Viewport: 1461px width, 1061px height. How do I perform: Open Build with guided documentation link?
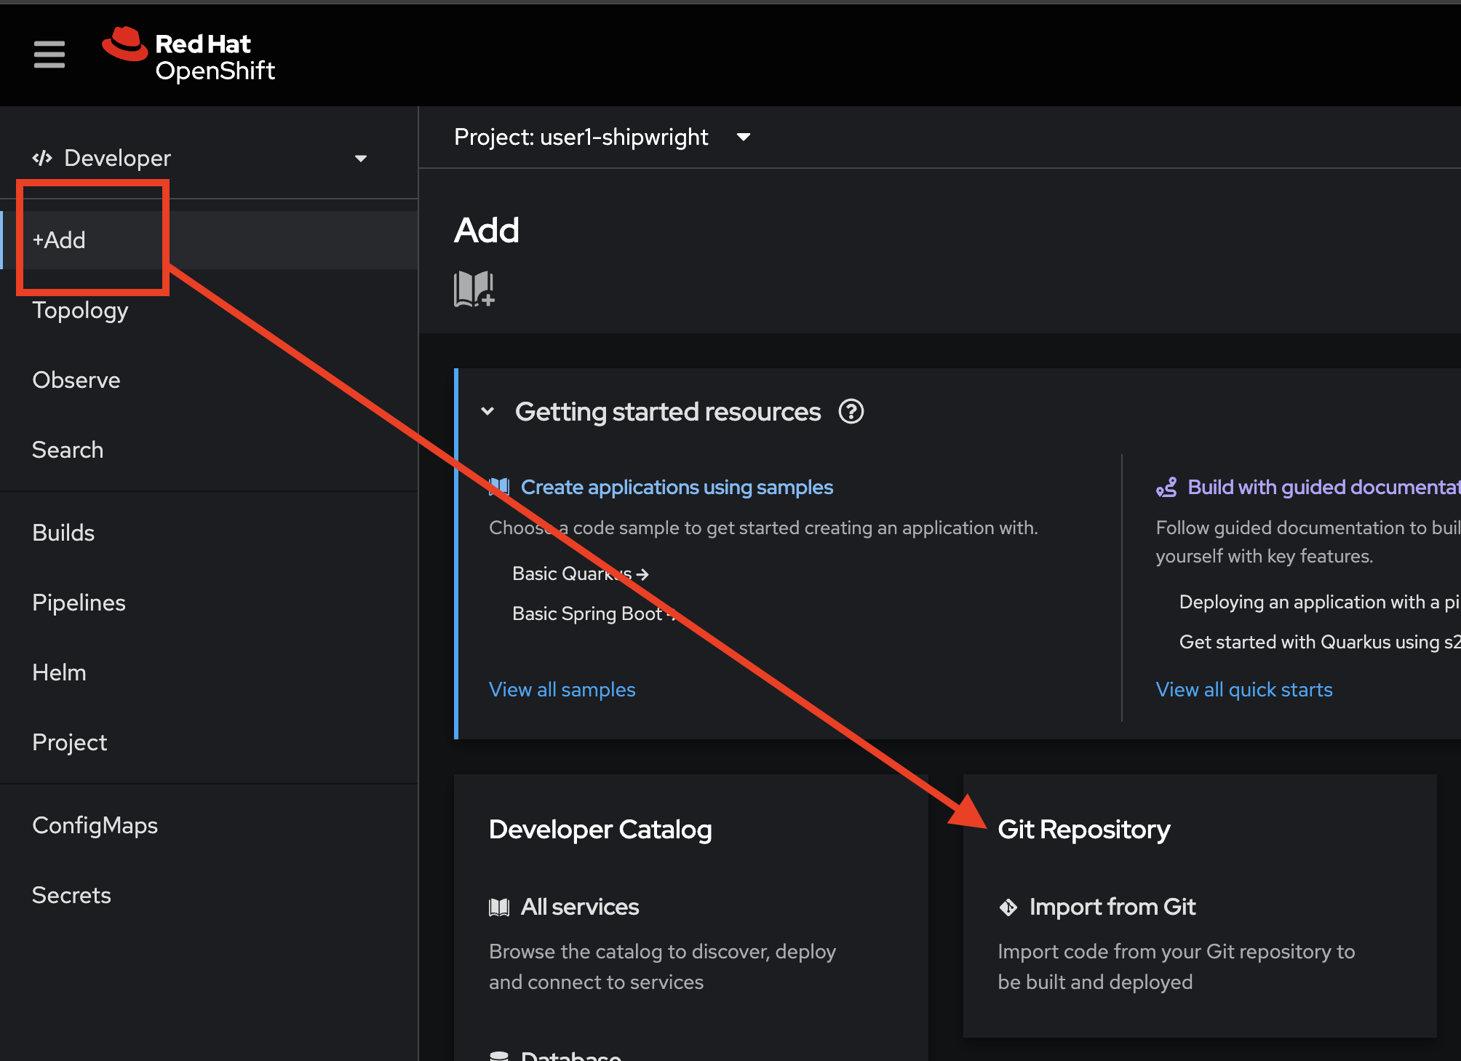[x=1323, y=487]
